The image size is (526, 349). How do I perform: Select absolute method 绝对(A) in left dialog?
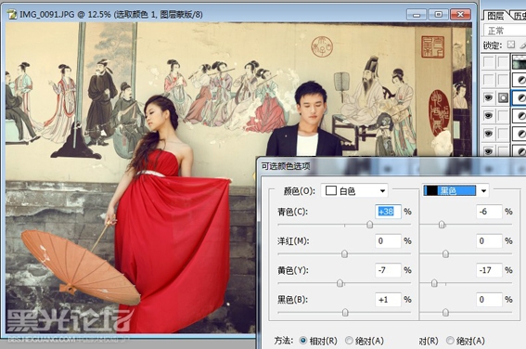(349, 341)
